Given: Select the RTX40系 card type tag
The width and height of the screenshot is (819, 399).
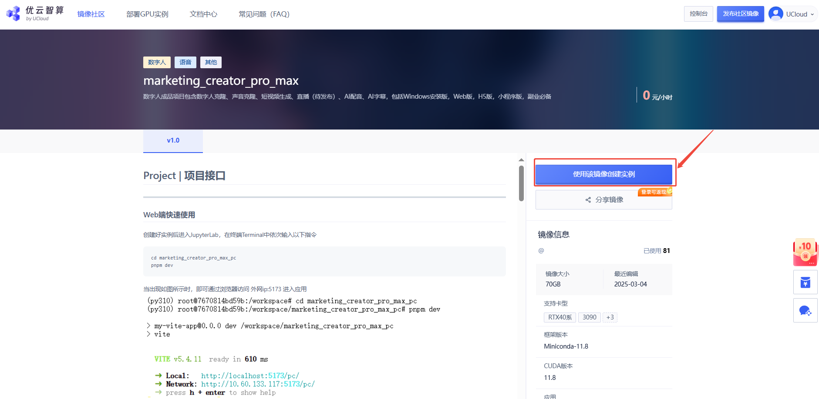Looking at the screenshot, I should coord(560,317).
